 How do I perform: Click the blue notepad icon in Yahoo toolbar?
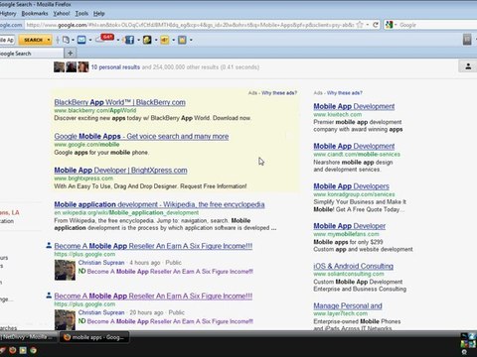(x=182, y=40)
